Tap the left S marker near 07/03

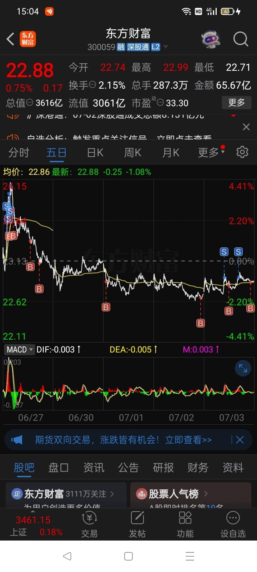[x=224, y=252]
